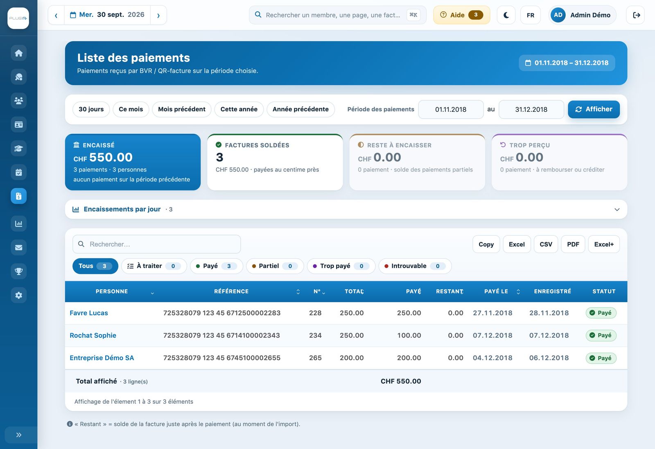
Task: Open the members group icon in sidebar
Action: (x=18, y=101)
